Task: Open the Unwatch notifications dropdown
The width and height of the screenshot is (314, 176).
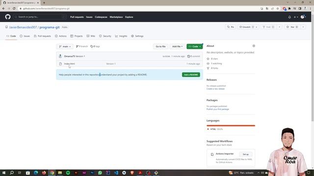Action: (x=248, y=27)
